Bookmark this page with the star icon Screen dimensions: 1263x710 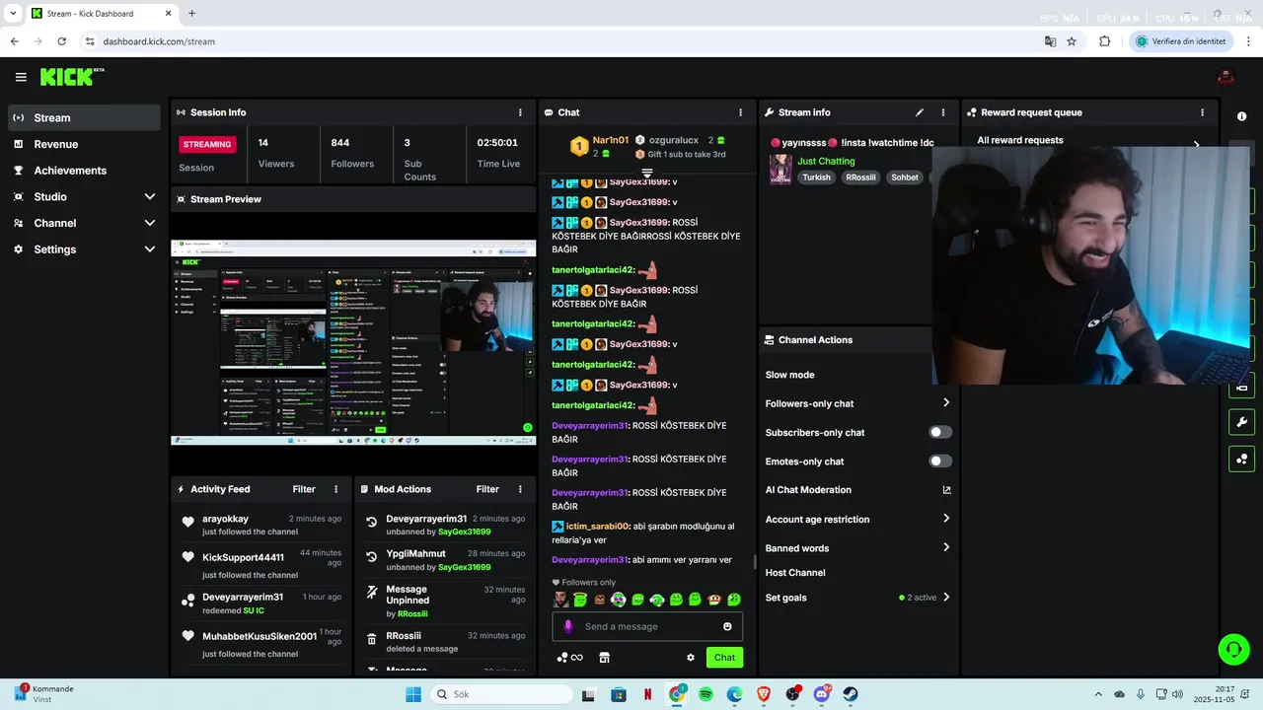[x=1072, y=41]
